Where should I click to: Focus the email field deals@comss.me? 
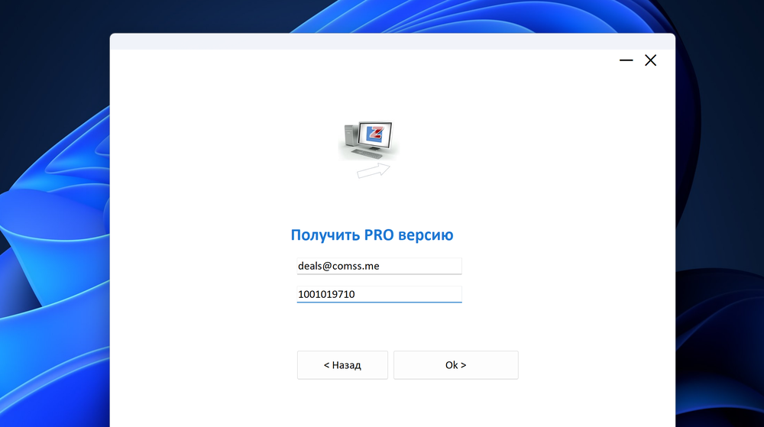379,266
